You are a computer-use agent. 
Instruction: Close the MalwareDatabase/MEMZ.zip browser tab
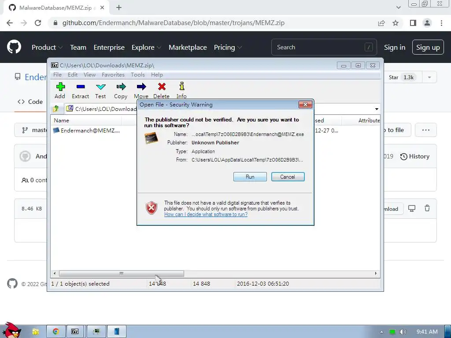point(102,8)
